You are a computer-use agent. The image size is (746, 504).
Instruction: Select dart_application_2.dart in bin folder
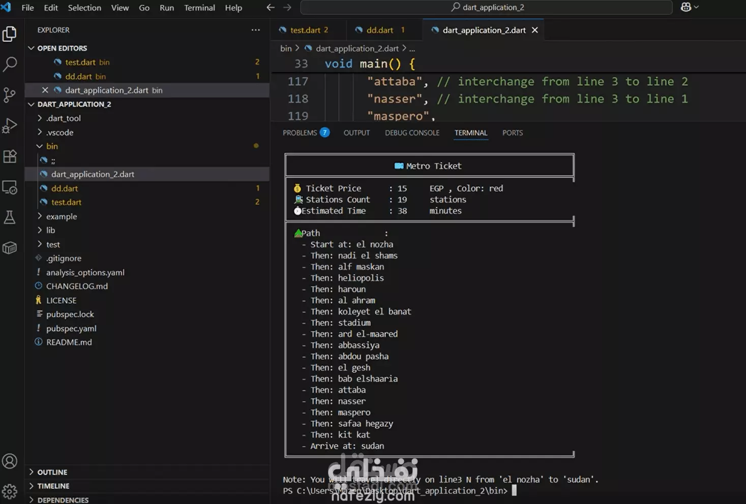tap(147, 174)
